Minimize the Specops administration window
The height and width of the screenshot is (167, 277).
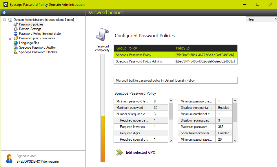(x=245, y=4)
